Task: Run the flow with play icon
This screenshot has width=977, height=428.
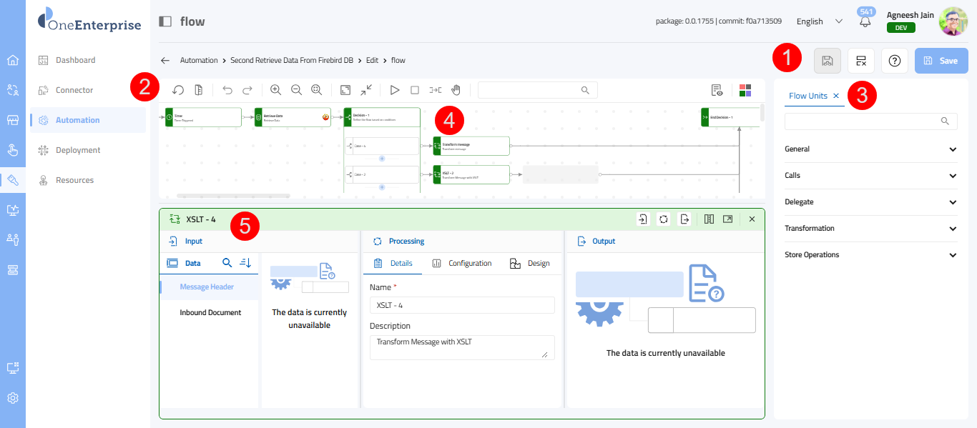Action: tap(394, 90)
